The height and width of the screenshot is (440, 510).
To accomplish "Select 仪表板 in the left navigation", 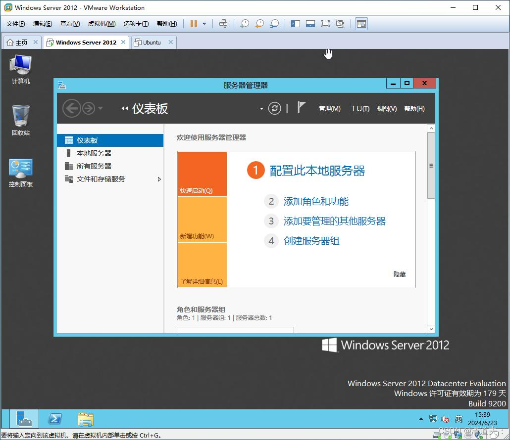I will point(110,140).
